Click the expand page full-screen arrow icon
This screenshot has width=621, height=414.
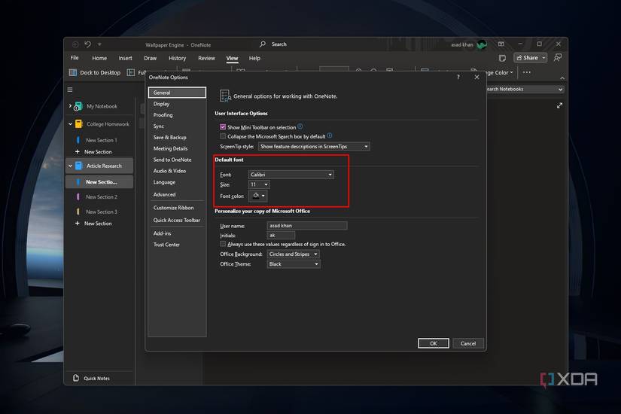point(559,106)
